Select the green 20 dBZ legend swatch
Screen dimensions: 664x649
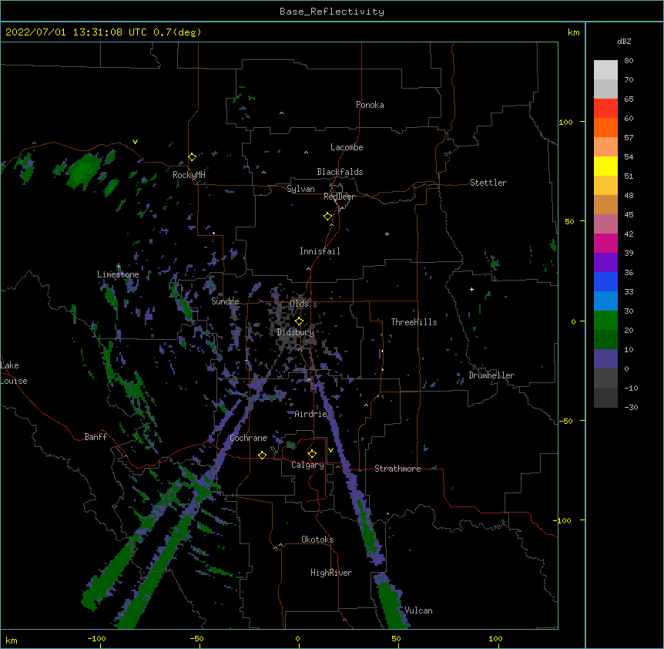pyautogui.click(x=605, y=321)
